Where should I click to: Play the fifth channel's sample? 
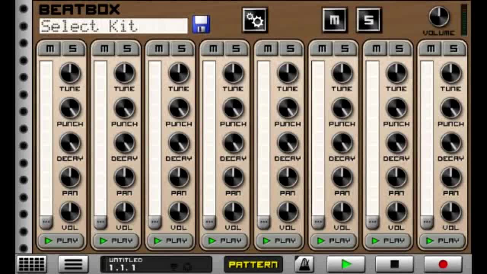click(279, 241)
